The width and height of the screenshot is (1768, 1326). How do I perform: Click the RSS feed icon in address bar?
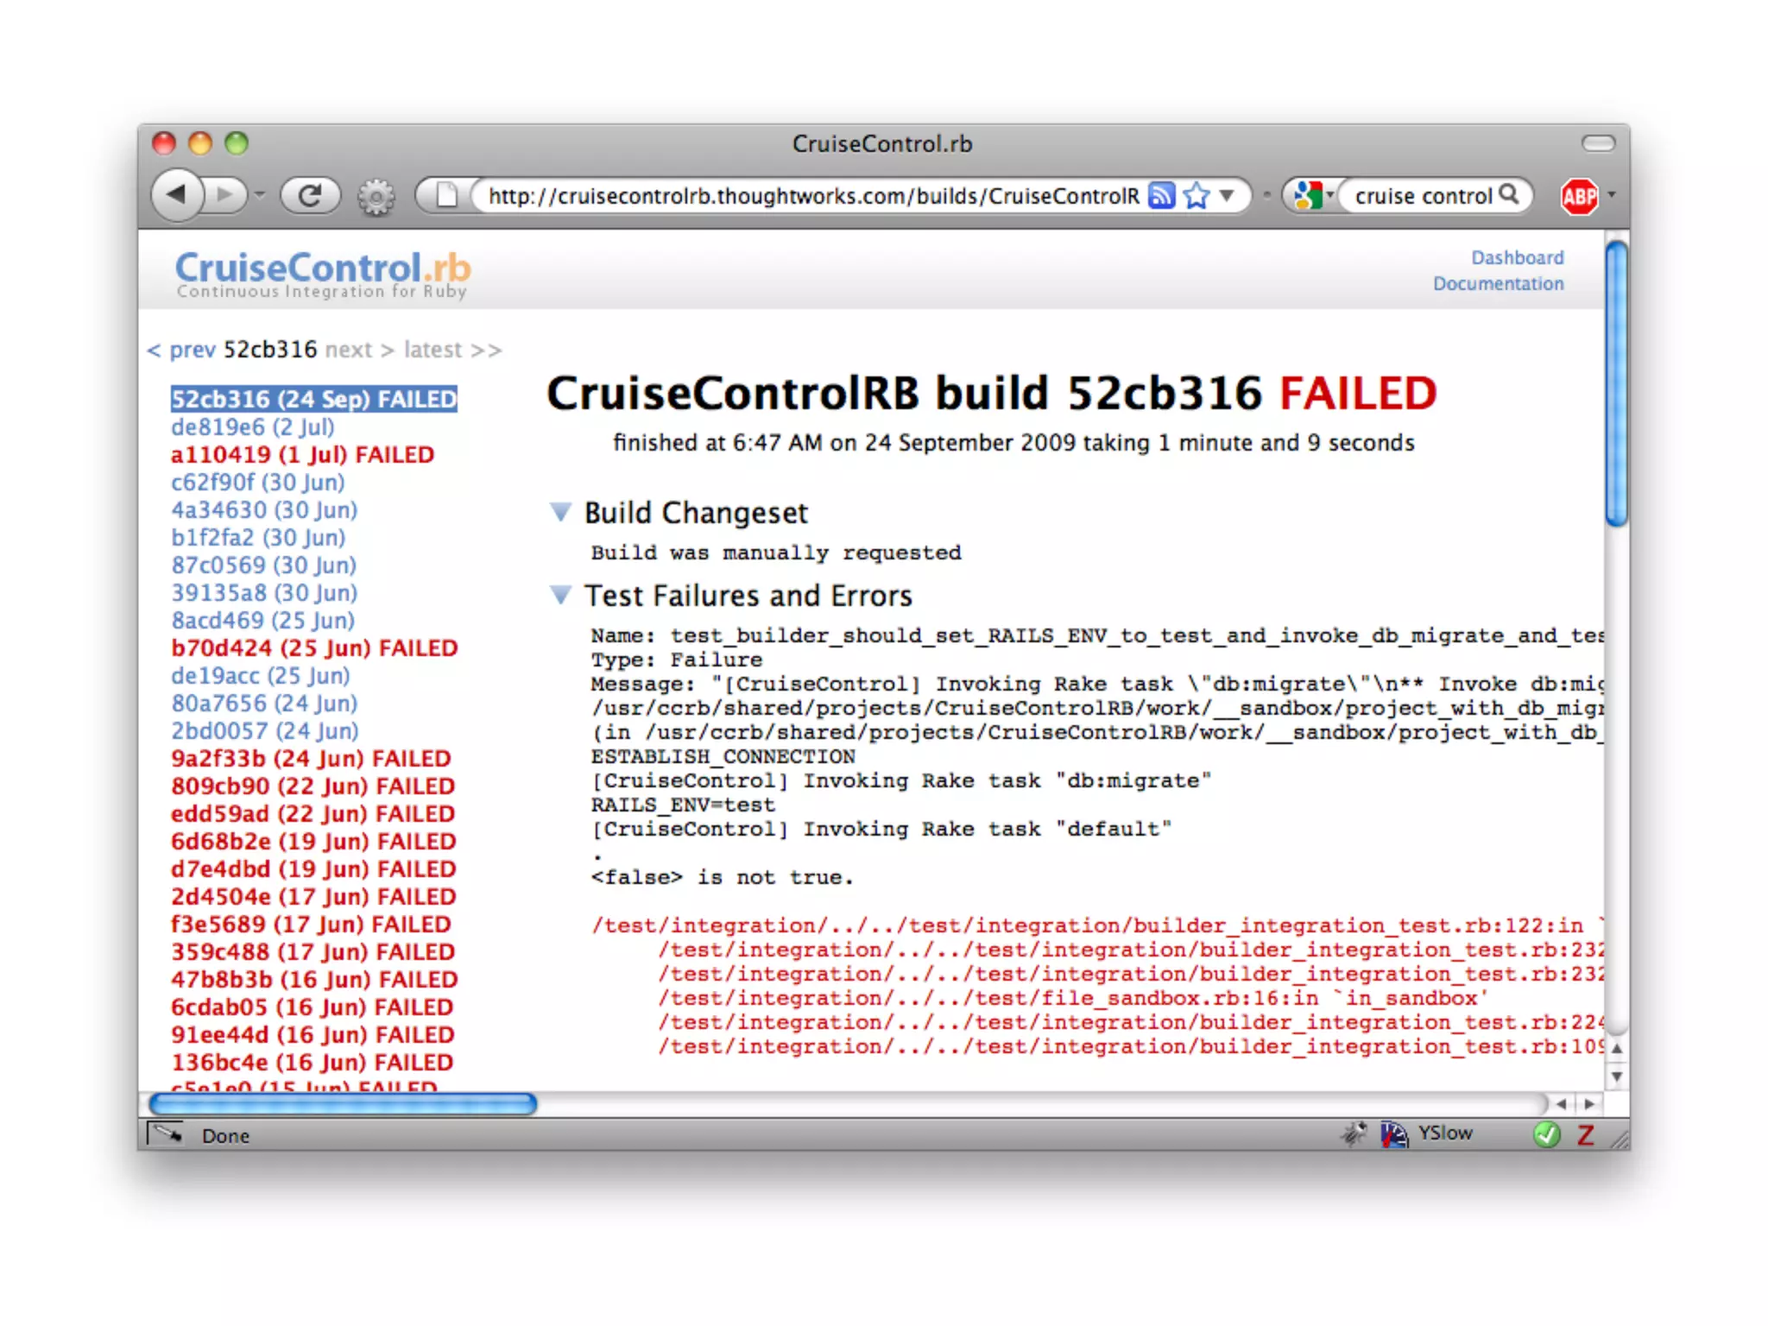click(1162, 196)
